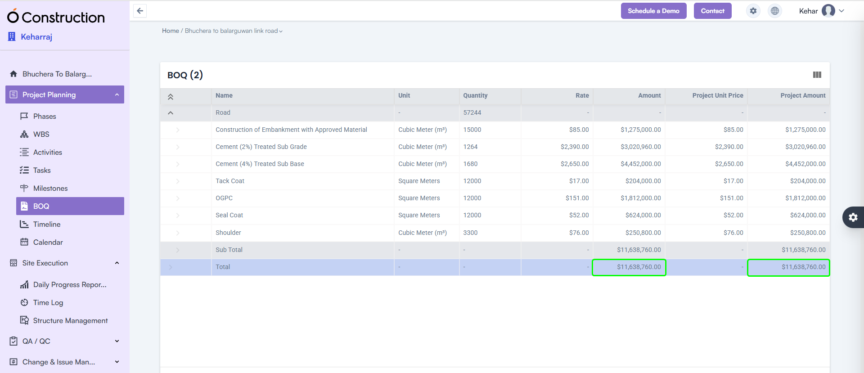The image size is (864, 373).
Task: Click the double-chevron collapse all rows icon
Action: pos(171,96)
